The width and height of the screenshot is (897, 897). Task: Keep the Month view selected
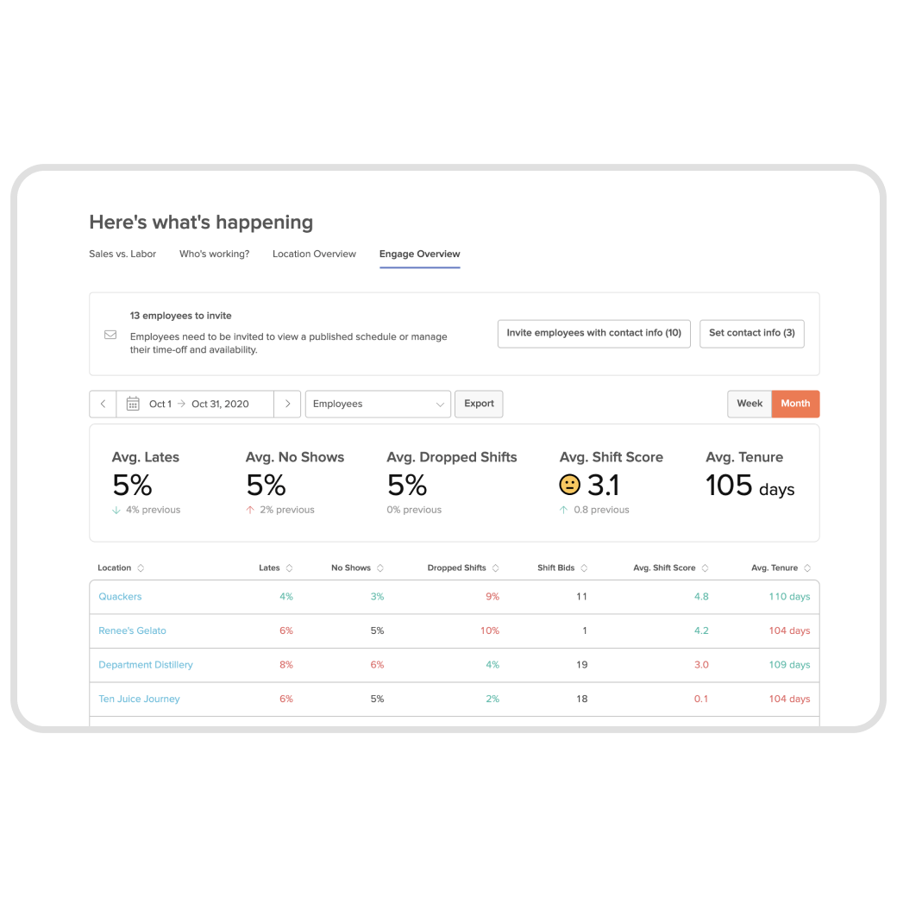pyautogui.click(x=794, y=404)
